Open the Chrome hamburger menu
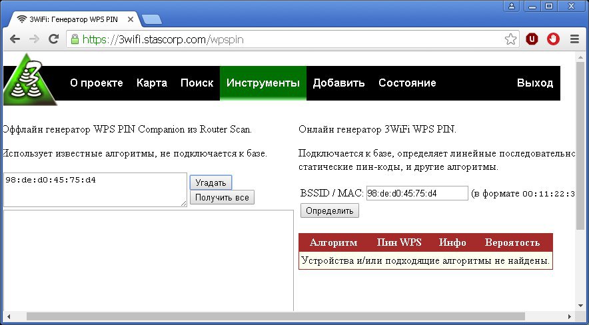Screen dimensions: 589x325 point(574,39)
